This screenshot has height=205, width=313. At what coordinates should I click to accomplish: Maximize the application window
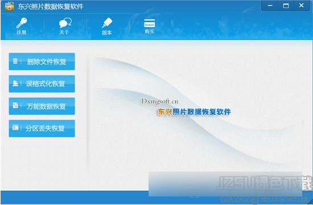286,6
